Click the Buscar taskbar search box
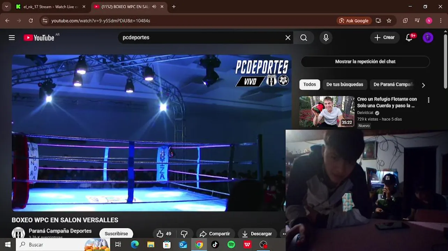 pos(63,244)
